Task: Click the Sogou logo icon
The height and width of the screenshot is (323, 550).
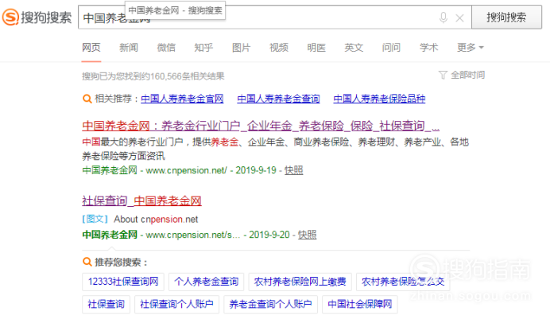Action: (10, 18)
